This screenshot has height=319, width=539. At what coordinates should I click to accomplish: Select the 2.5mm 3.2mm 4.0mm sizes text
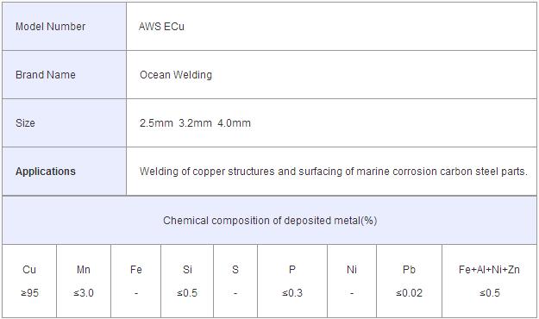(x=195, y=123)
